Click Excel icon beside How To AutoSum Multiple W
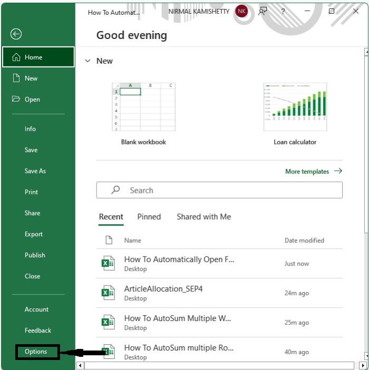Image resolution: width=369 pixels, height=370 pixels. point(108,322)
